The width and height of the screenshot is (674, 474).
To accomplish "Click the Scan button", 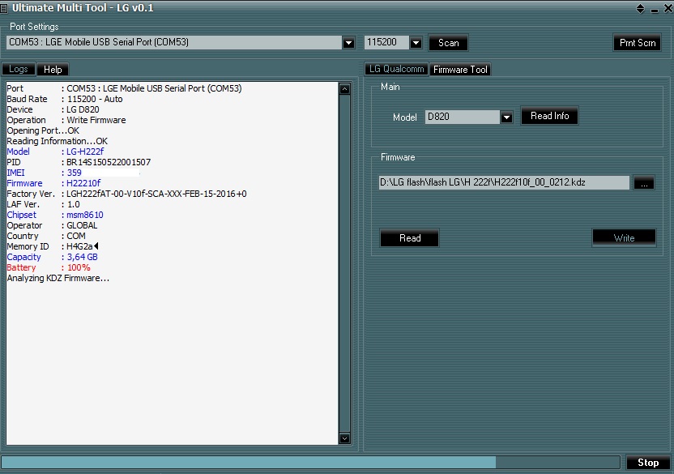I will pyautogui.click(x=448, y=43).
